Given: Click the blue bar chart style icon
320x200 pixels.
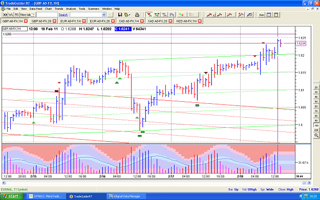Looking at the screenshot, I should pyautogui.click(x=172, y=15).
